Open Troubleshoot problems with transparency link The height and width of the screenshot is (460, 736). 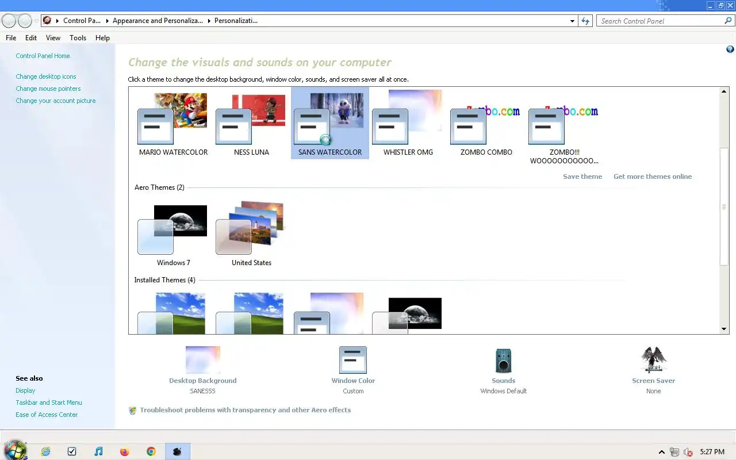pos(246,410)
